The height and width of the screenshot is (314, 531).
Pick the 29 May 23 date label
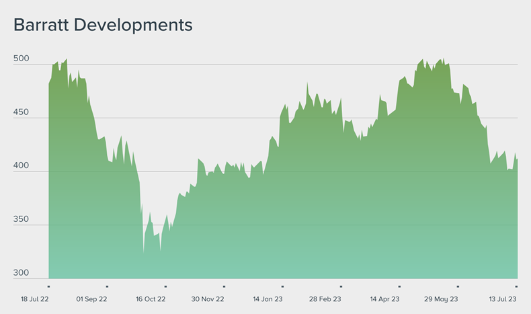click(442, 299)
